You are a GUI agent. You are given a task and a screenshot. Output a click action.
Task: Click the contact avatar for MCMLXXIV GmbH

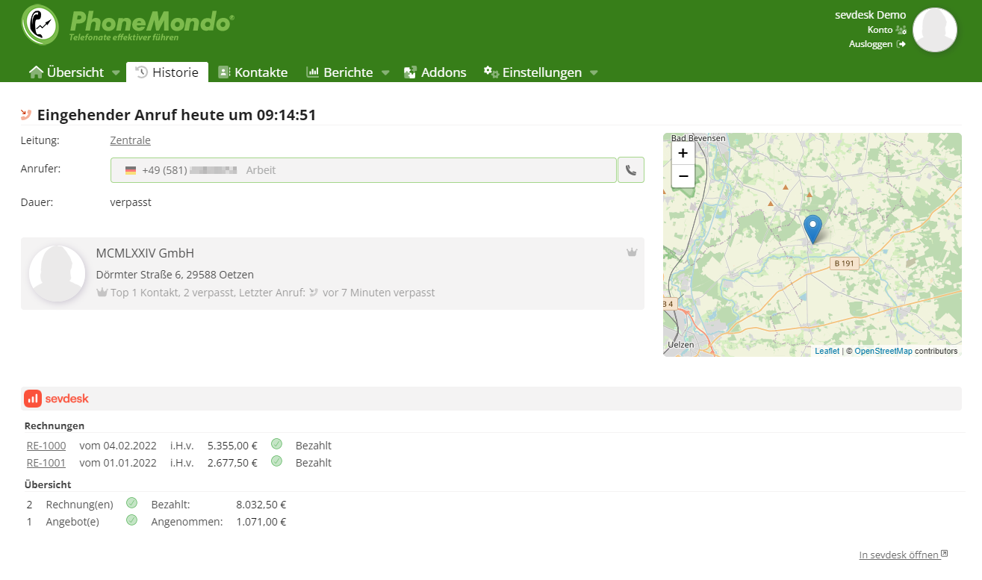57,273
